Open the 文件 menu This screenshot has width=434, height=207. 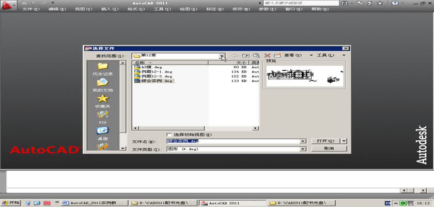point(30,9)
